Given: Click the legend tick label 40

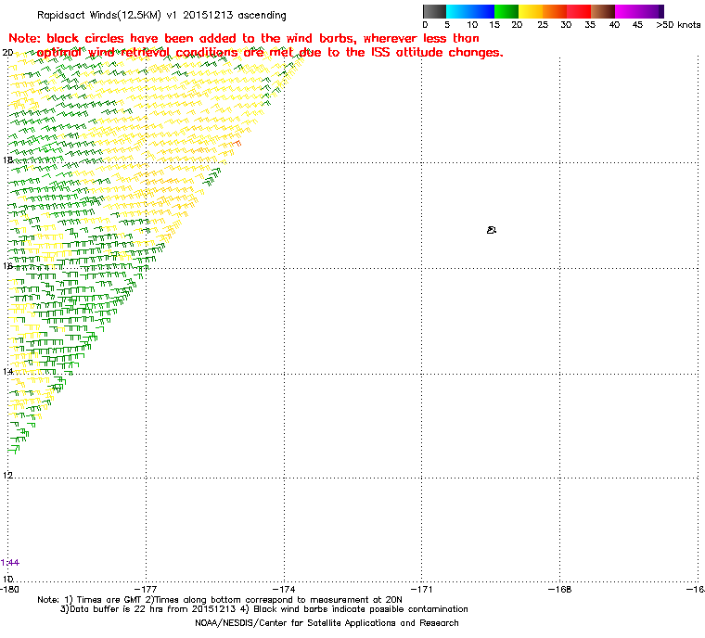Looking at the screenshot, I should 615,25.
